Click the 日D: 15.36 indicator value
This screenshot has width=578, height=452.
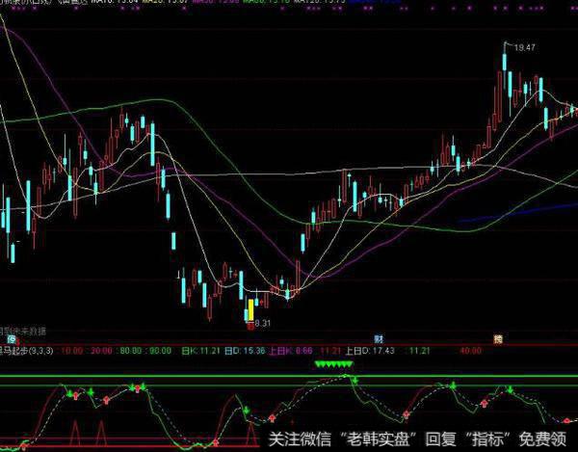243,352
